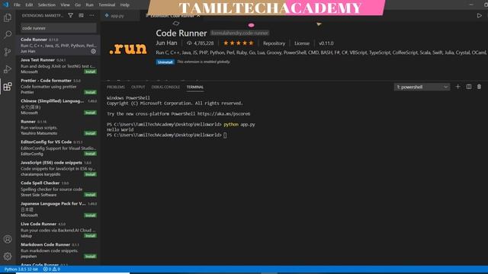Install Chinese (Simplified) Language pack

[90, 113]
